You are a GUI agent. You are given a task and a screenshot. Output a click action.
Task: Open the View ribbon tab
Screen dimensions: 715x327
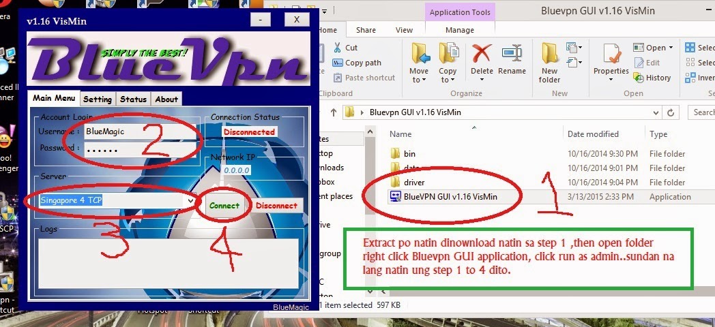[404, 30]
